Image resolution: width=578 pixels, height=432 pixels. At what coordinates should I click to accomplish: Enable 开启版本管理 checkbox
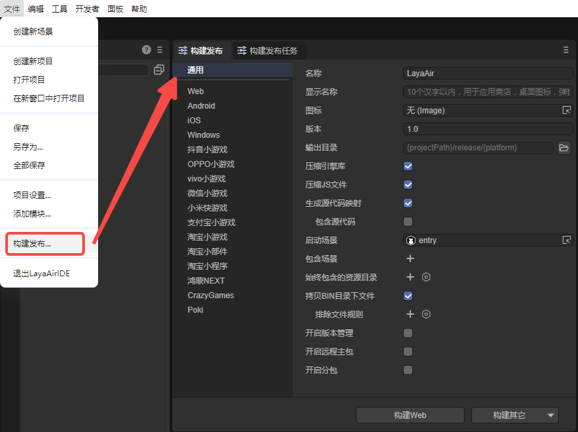pos(408,333)
